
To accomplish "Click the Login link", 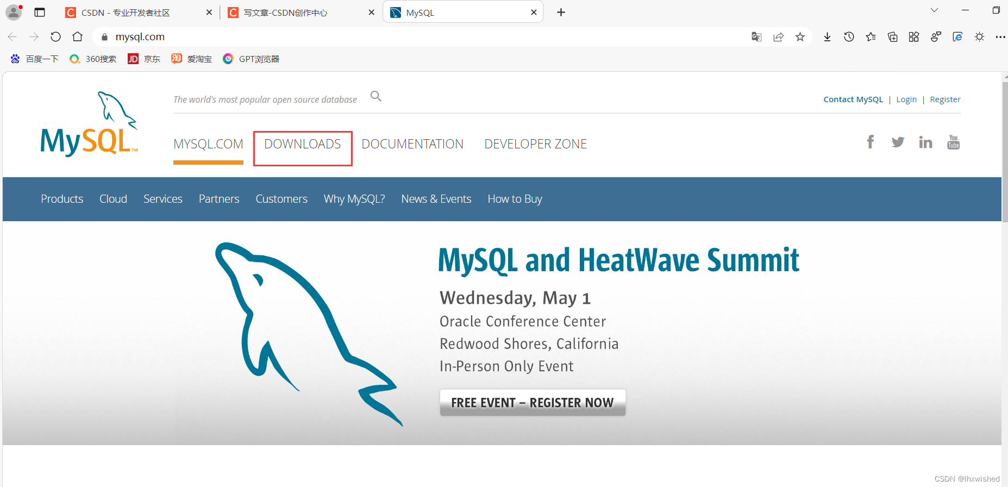I will 906,99.
